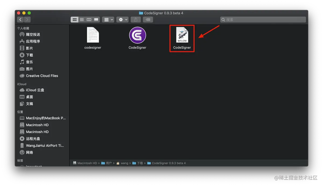Click Macintosh HD in the path bar
323x186 pixels.
tap(85, 163)
